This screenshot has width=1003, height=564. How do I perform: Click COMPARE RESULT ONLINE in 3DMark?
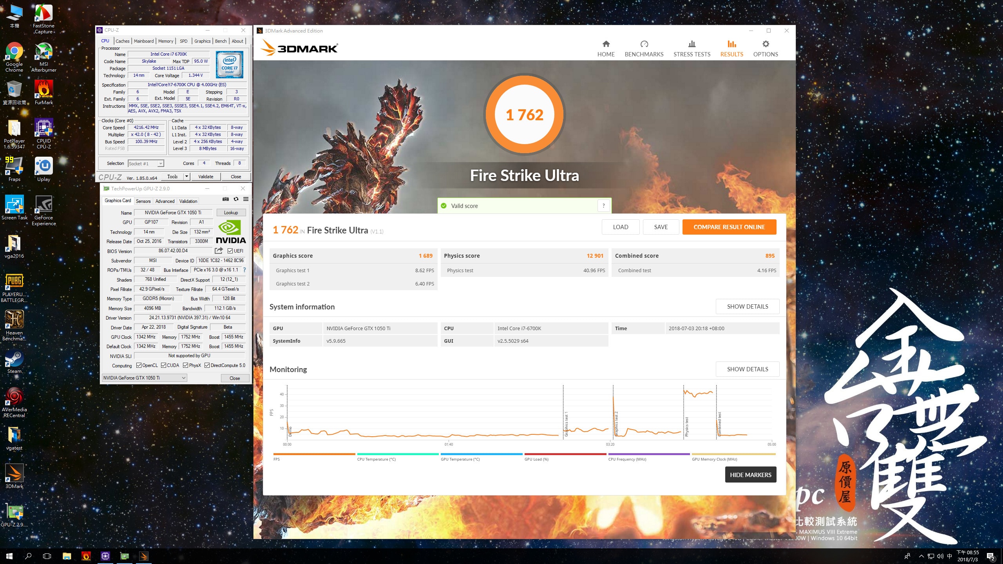729,227
